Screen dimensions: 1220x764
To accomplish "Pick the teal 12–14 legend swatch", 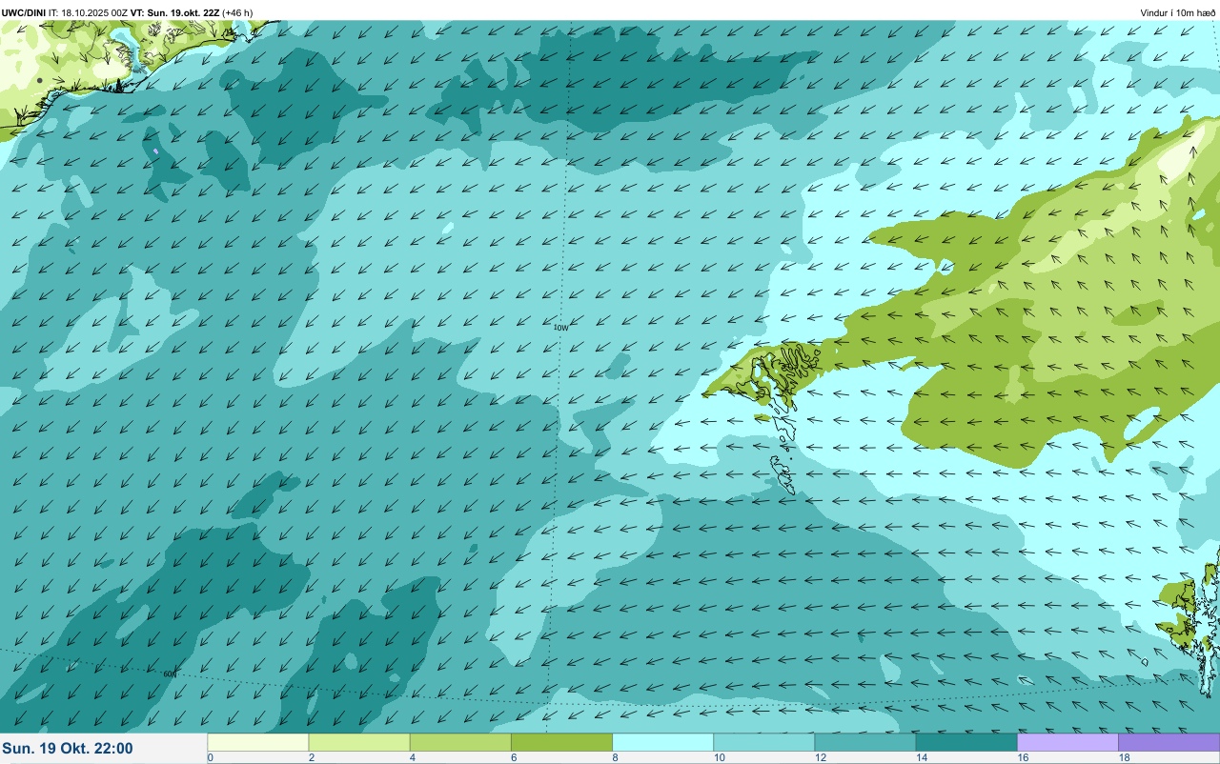I will [864, 742].
